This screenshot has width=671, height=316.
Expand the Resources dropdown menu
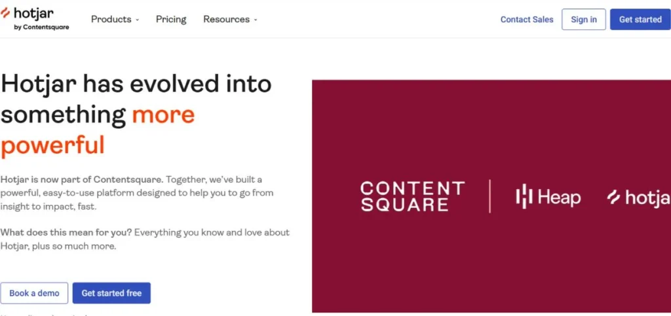[230, 20]
